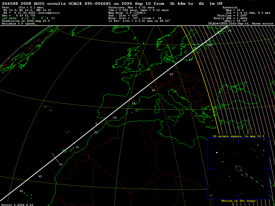Click the 'Motion in 3hr steps' caption

[238, 201]
